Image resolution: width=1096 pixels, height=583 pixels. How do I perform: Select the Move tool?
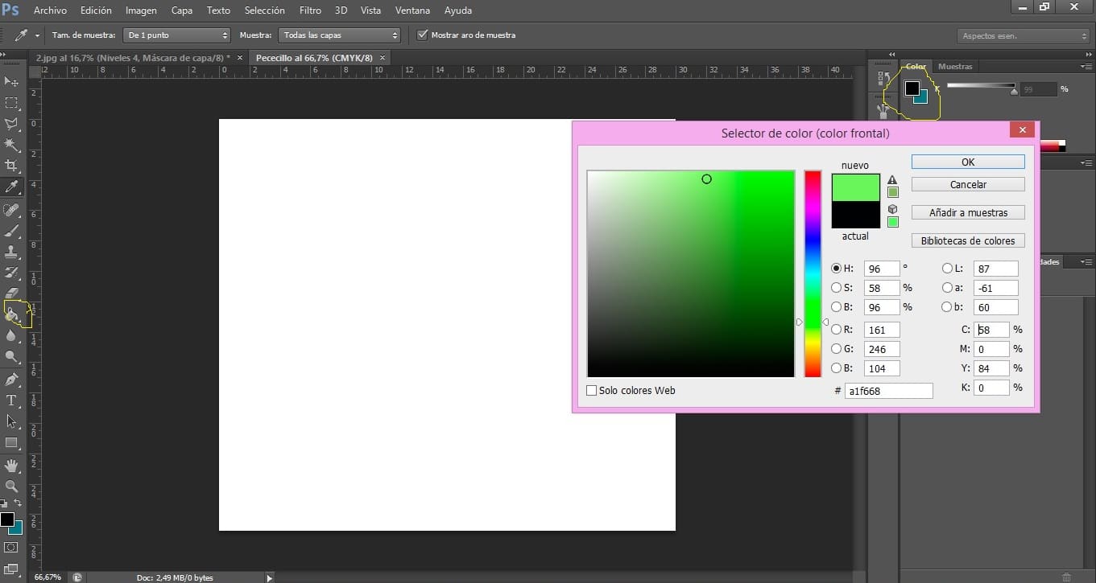pos(11,81)
